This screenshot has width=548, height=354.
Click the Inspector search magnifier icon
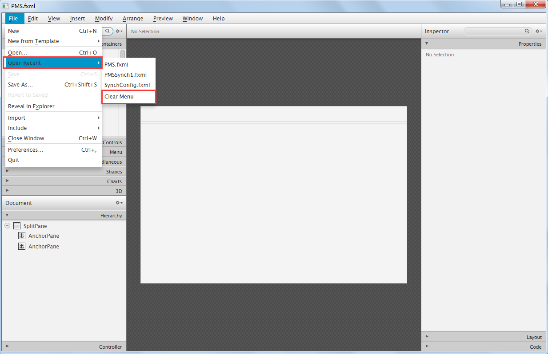point(527,31)
